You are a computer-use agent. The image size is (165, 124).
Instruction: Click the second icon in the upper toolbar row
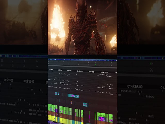53,61
